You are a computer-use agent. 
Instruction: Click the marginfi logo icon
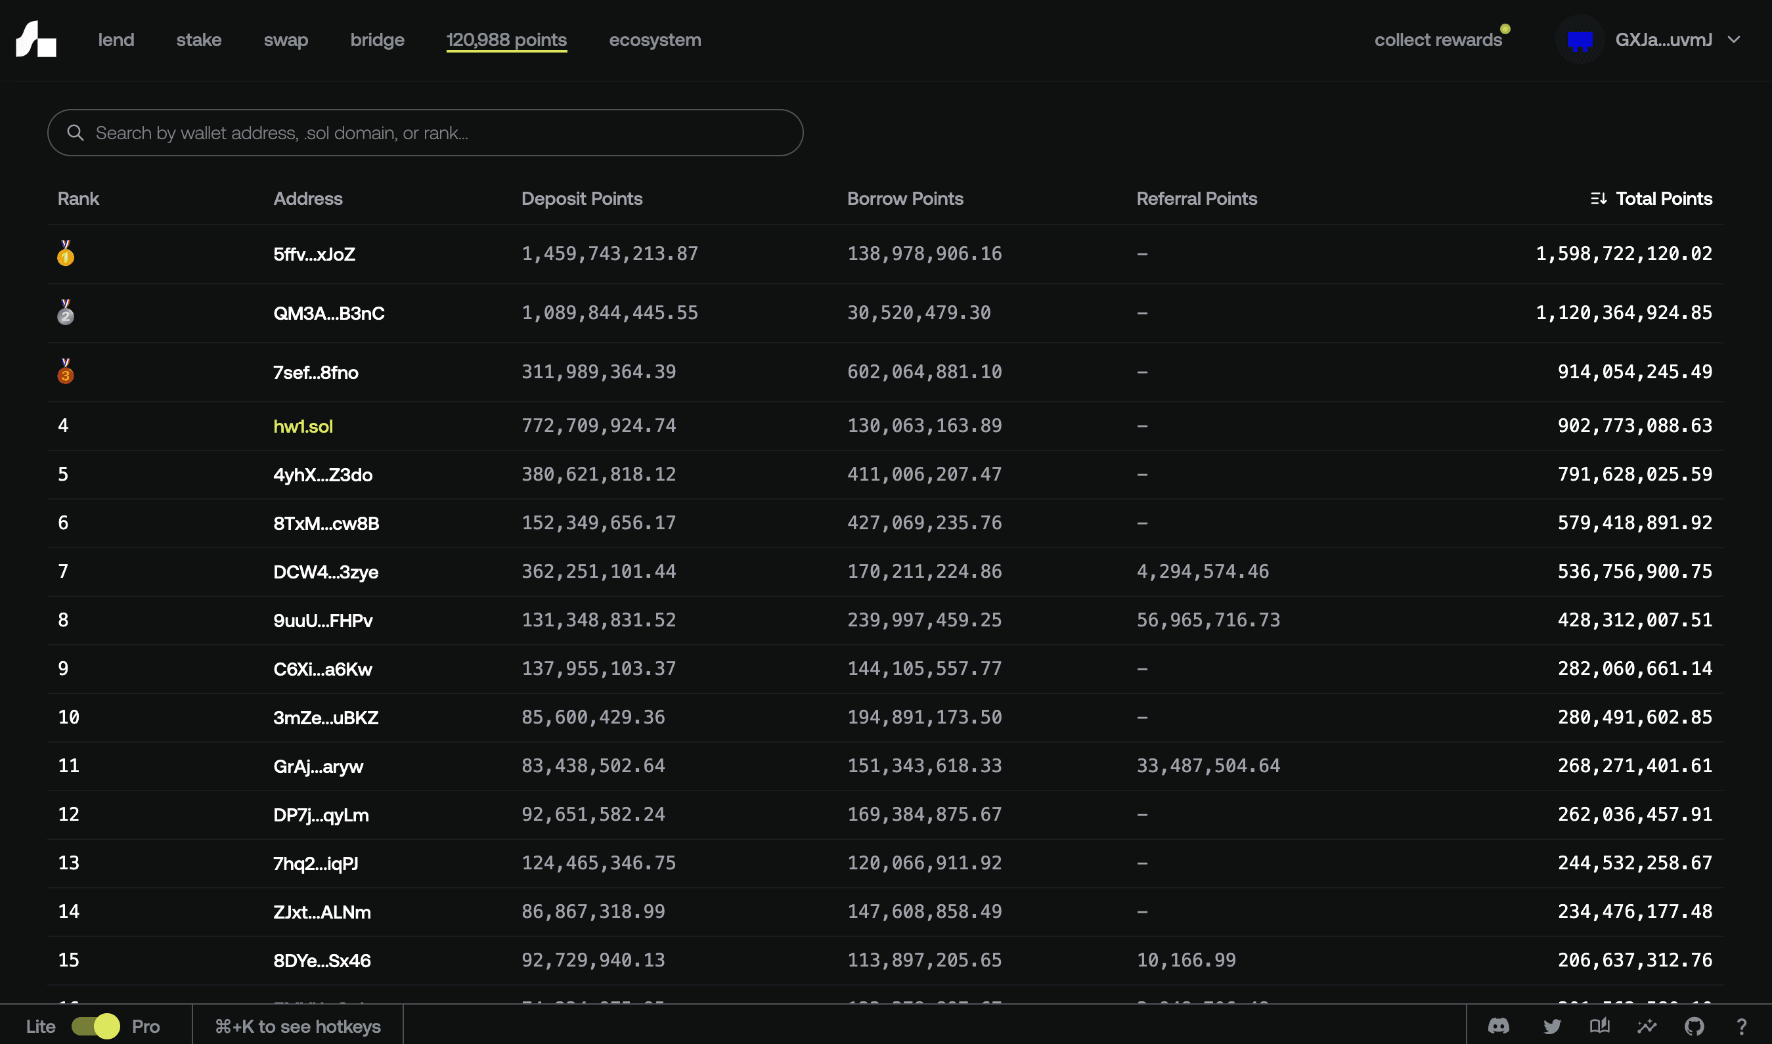click(36, 39)
